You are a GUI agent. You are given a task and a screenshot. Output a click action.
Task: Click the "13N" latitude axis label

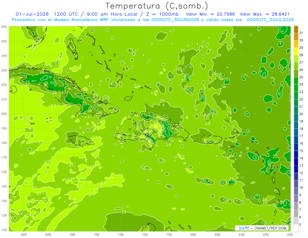[4, 215]
